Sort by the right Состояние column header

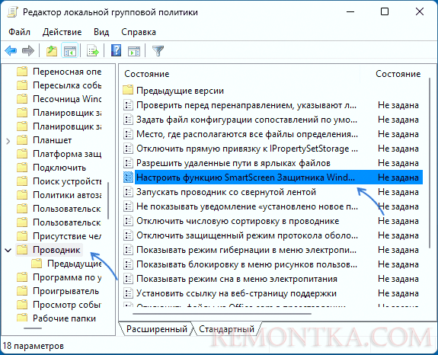(398, 74)
